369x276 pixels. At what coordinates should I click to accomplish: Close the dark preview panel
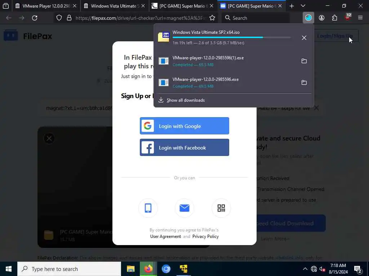pos(49,138)
